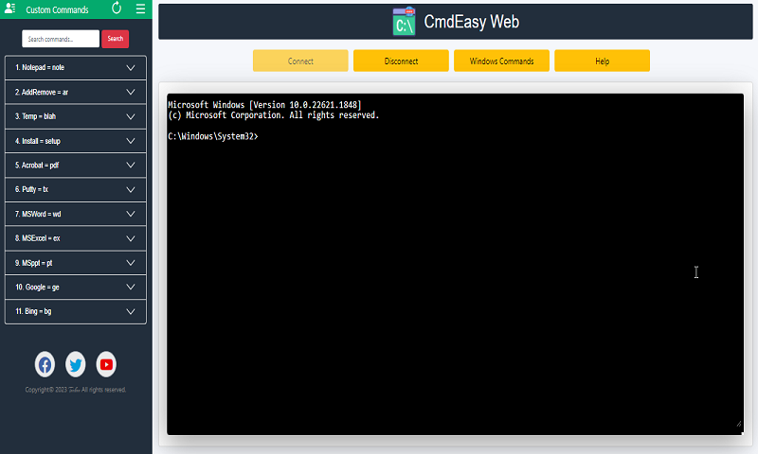Focus the Search commands input field
This screenshot has height=454, width=758.
point(61,39)
